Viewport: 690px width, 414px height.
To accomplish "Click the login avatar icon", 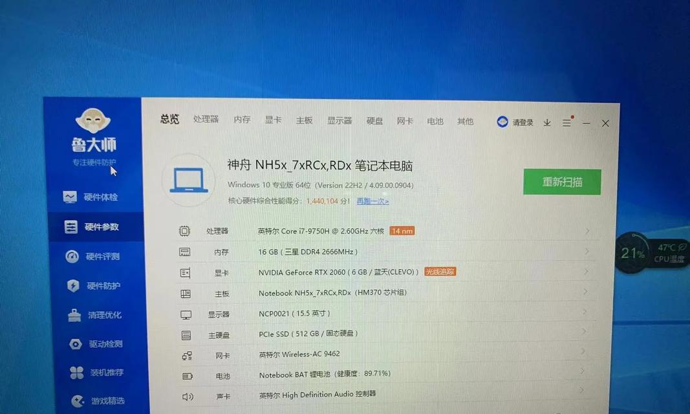I will click(x=502, y=122).
